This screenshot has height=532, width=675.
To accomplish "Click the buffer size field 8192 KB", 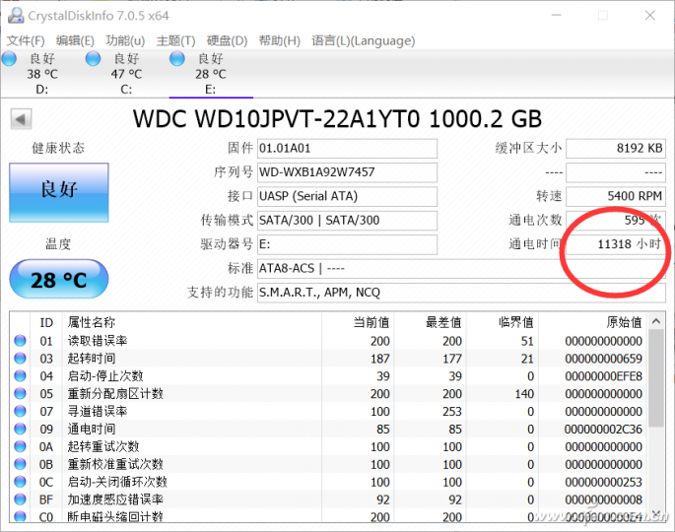I will click(616, 149).
